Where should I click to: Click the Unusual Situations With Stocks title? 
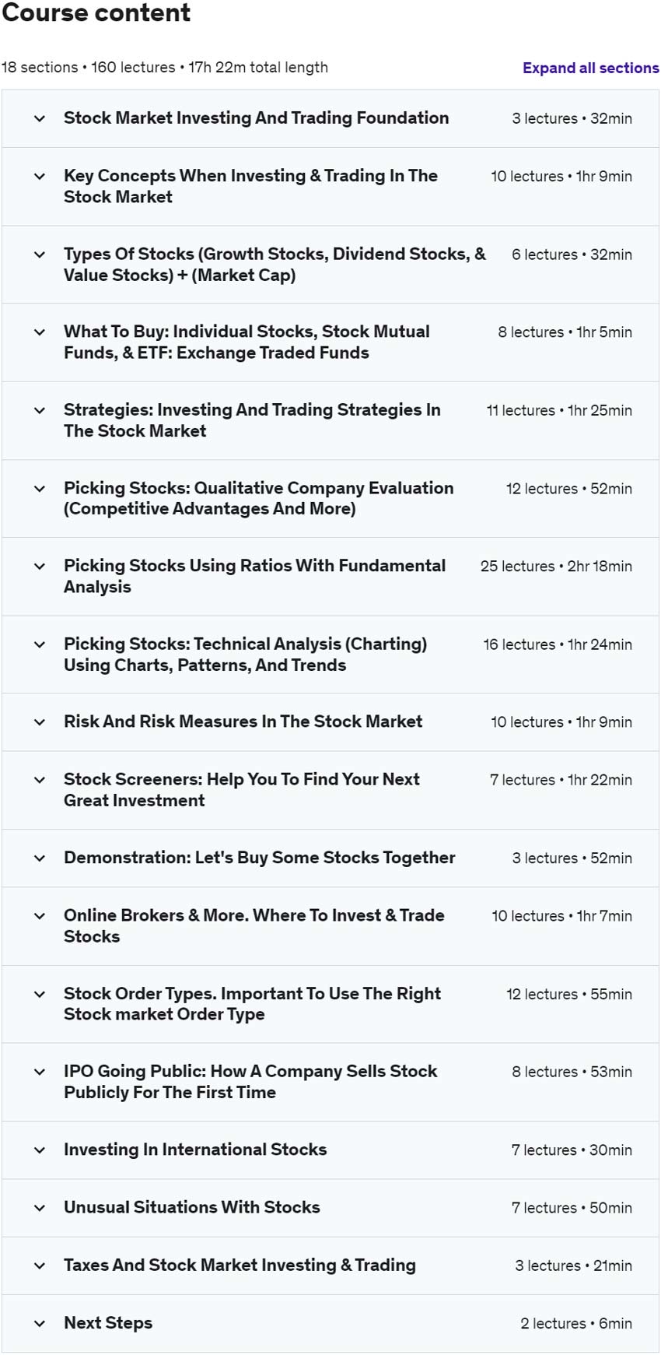[x=192, y=1207]
